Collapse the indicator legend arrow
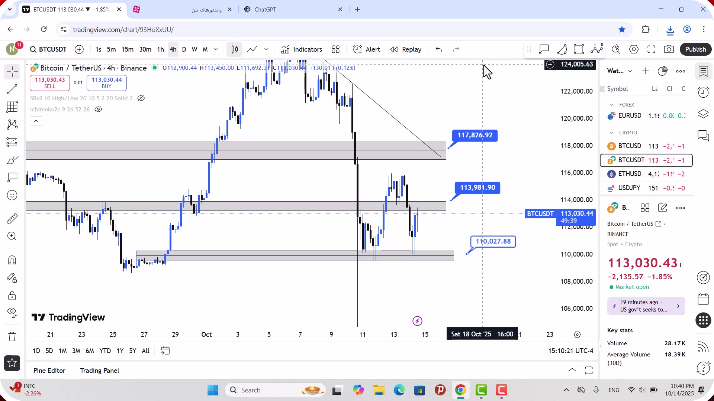Viewport: 714px width, 401px height. 36,121
